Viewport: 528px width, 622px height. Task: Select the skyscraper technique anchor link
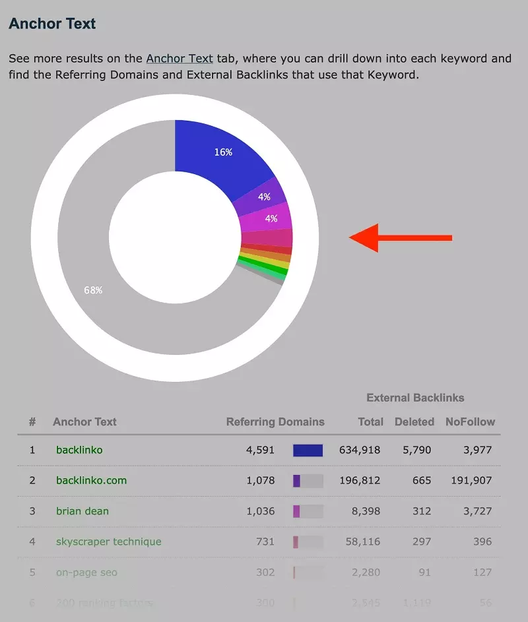coord(108,542)
